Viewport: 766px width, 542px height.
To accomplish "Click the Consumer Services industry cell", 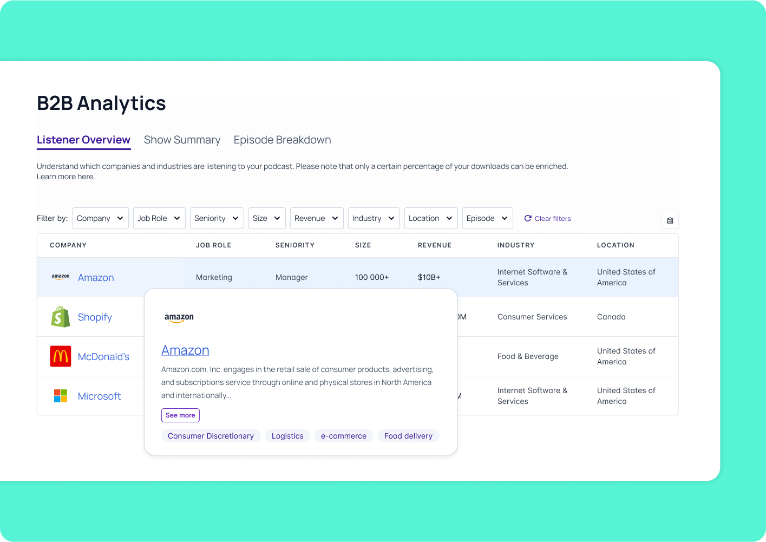I will click(x=532, y=317).
